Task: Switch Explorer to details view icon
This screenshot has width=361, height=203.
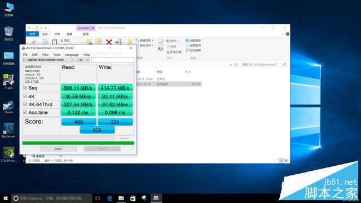Action: (x=281, y=160)
